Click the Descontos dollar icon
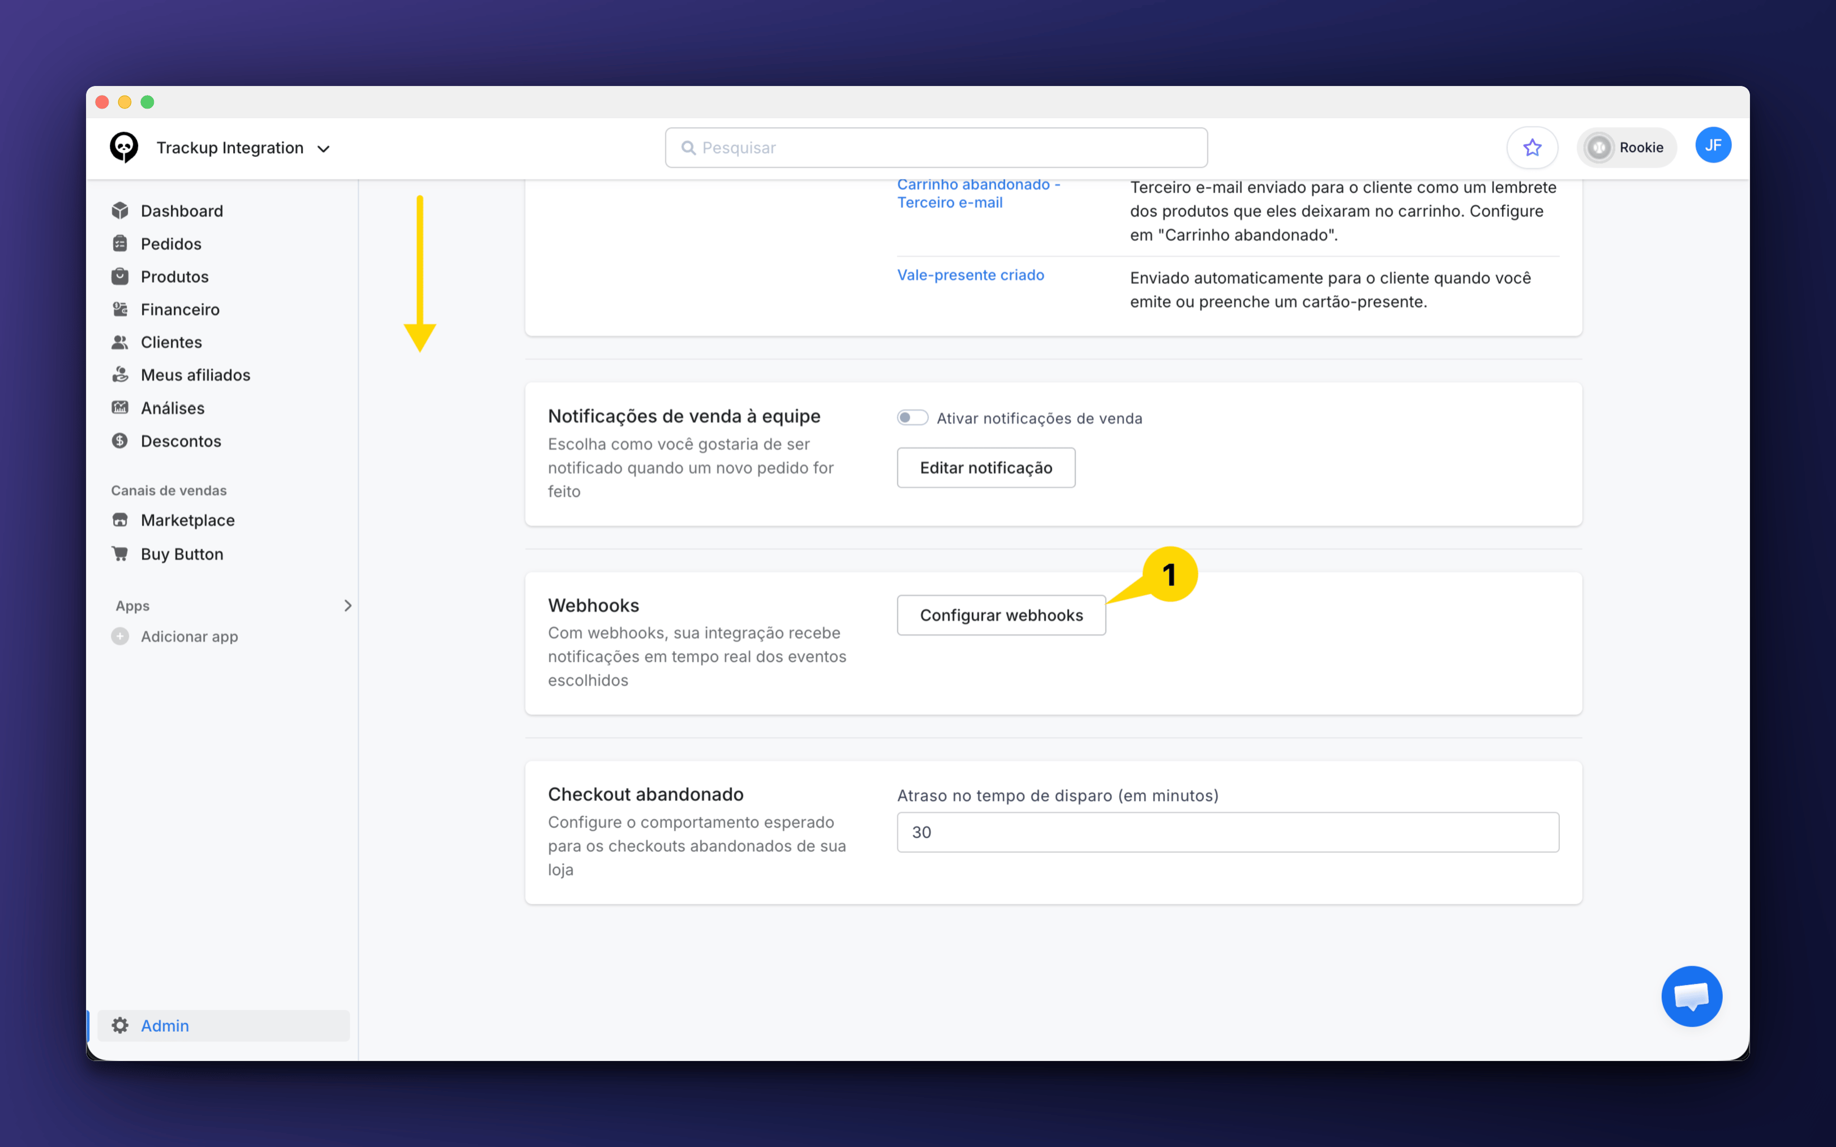 120,441
